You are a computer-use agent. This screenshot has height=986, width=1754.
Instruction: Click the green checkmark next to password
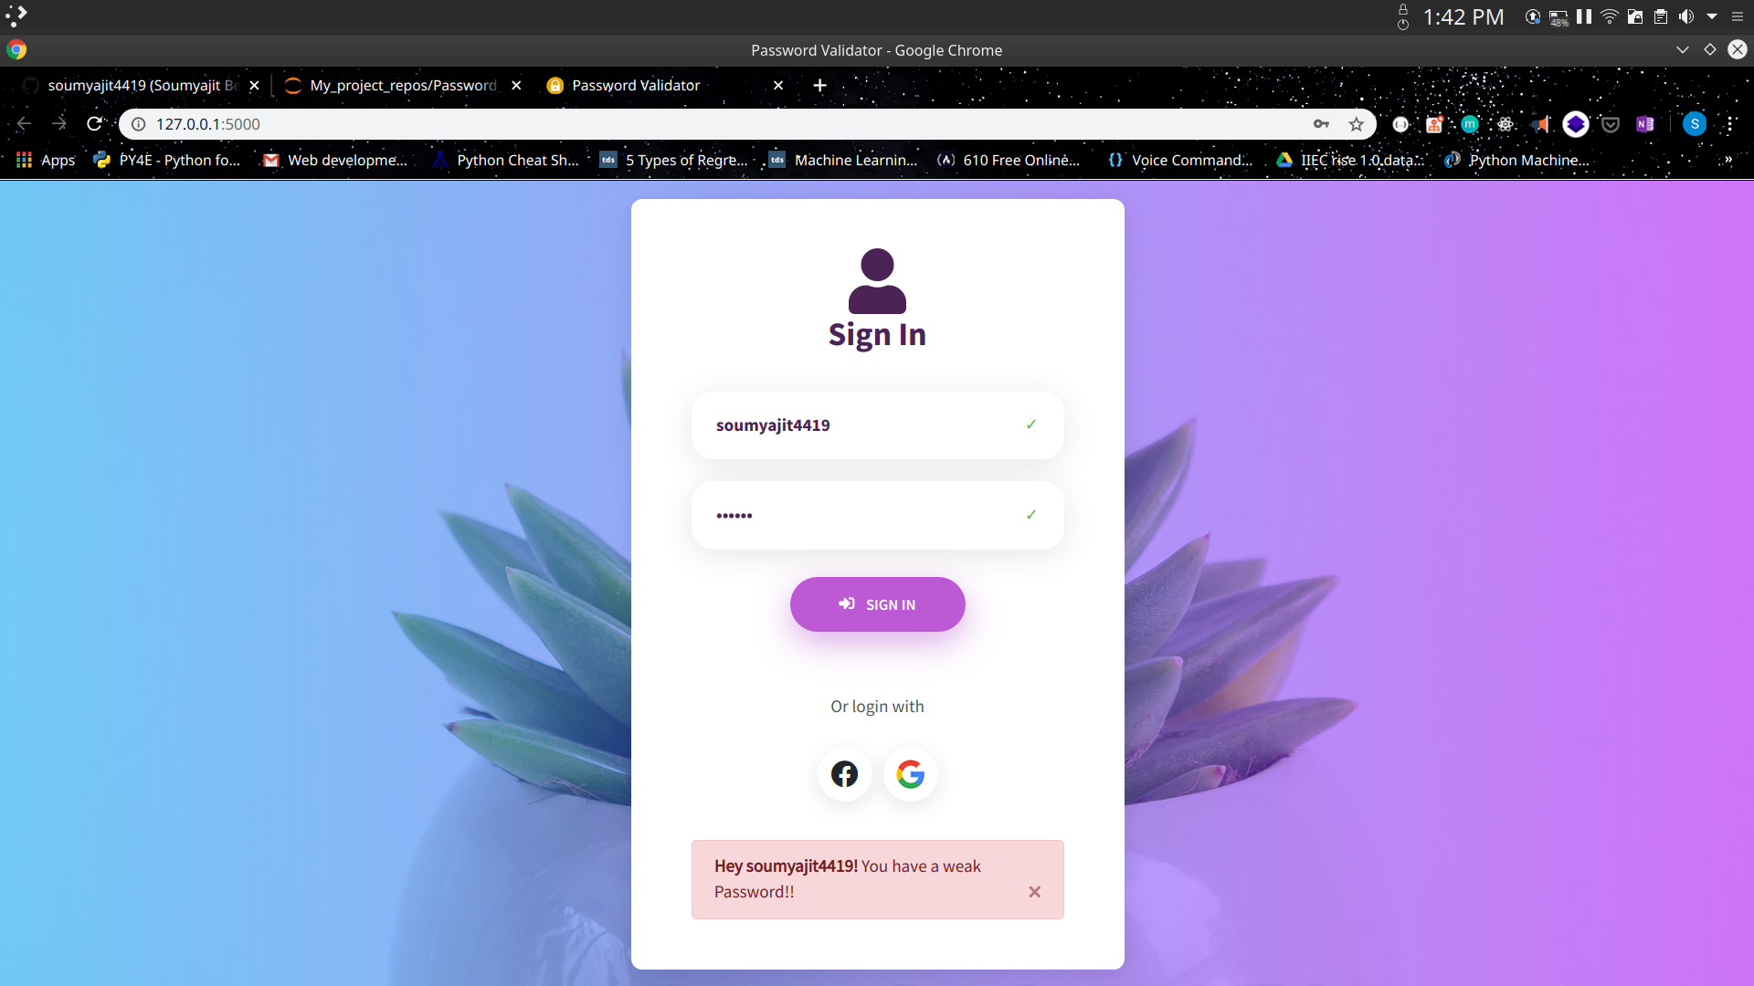(x=1030, y=514)
